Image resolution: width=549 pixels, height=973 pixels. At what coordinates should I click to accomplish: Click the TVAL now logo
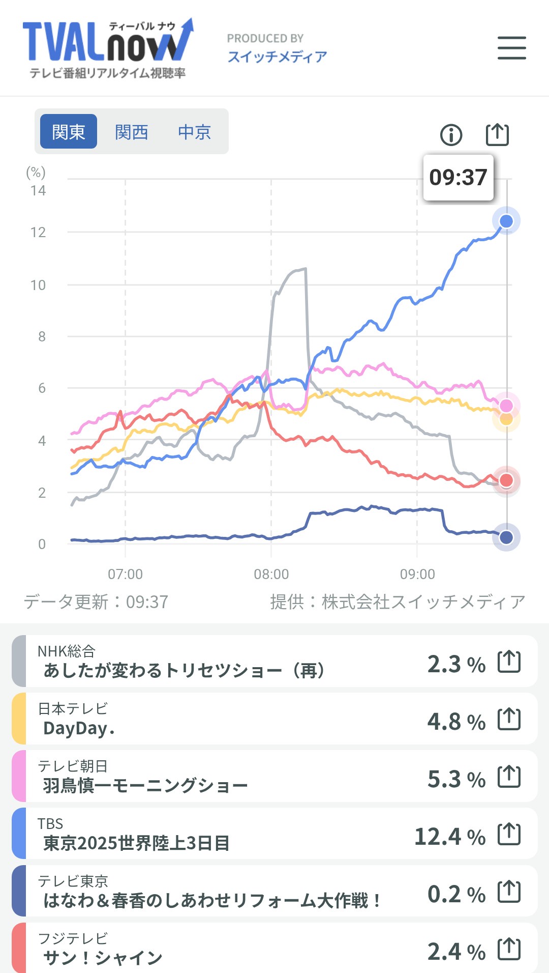point(108,49)
